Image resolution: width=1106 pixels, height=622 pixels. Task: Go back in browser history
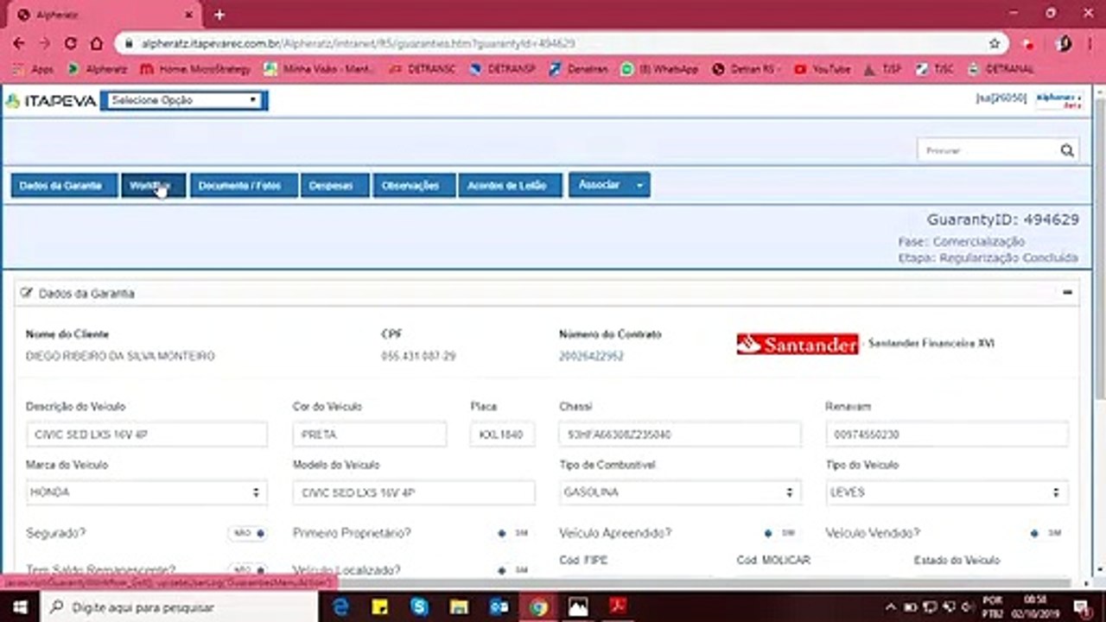tap(19, 43)
